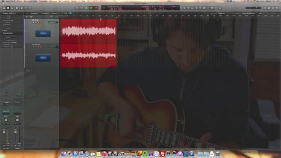Image resolution: width=281 pixels, height=158 pixels.
Task: Open FileZilla from the Dock
Action: coord(162,154)
